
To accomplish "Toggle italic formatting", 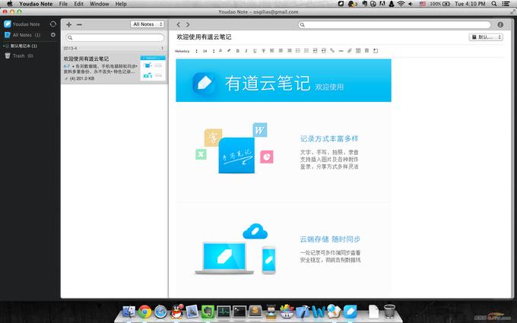I will click(246, 51).
